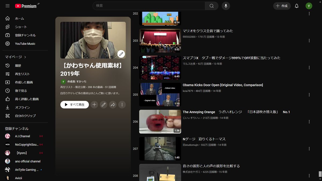Play video 202 Mario thumbnail
322x181 pixels.
pos(160,18)
